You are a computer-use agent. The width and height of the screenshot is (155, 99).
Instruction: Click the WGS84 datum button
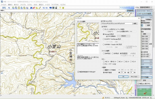click(x=123, y=36)
